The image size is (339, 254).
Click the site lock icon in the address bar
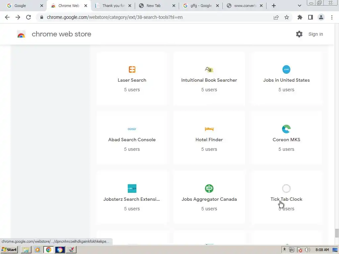[42, 17]
